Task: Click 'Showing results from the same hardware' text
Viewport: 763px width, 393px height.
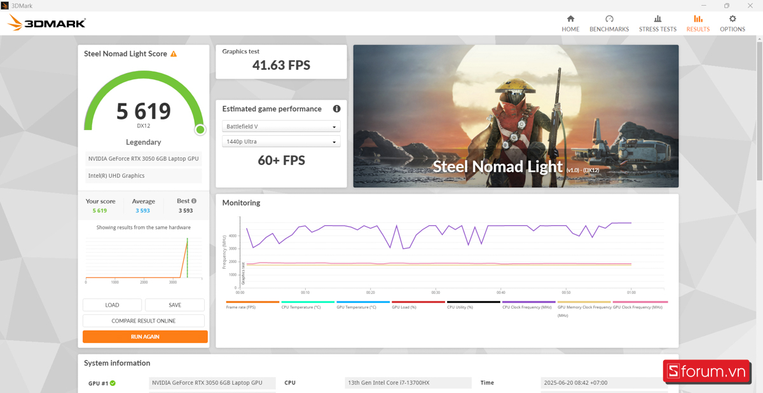Action: coord(144,227)
